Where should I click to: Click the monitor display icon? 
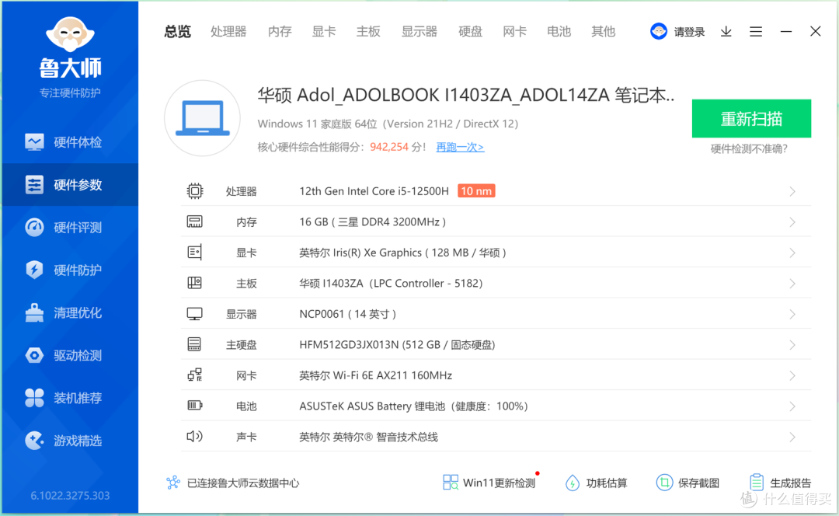point(195,314)
